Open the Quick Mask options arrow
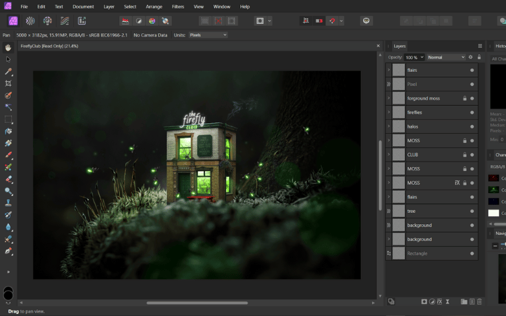The height and width of the screenshot is (316, 506). point(270,21)
